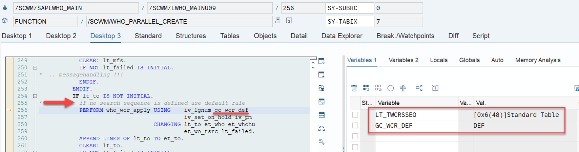This screenshot has width=579, height=152.
Task: Click the /SCWM/LWHO_MAINU09 include field
Action: point(210,8)
